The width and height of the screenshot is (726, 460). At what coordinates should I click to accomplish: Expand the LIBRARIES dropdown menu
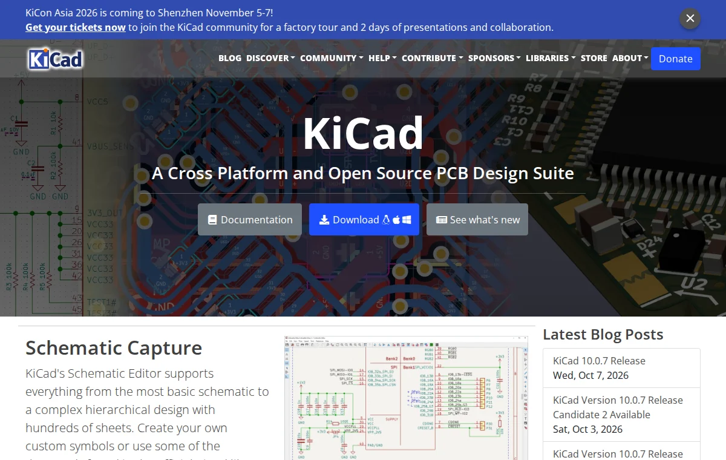click(551, 58)
